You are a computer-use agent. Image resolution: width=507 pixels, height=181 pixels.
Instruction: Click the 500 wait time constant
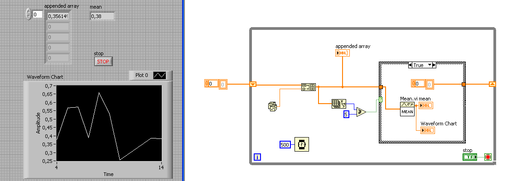285,145
